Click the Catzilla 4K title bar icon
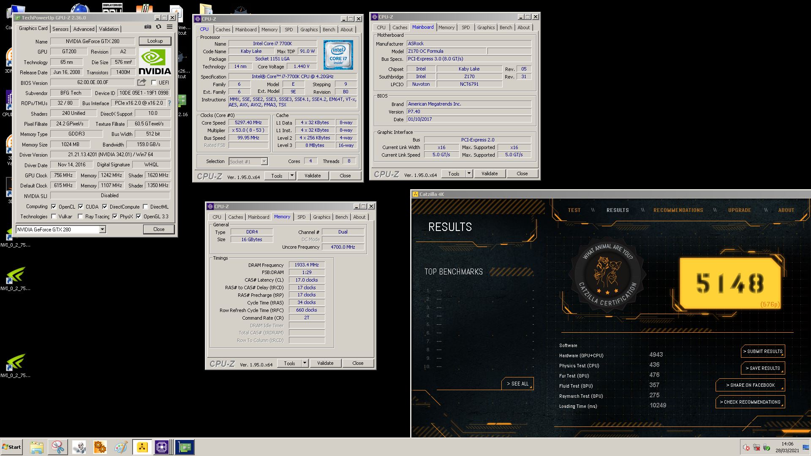Screen dimensions: 811x456 [x=415, y=194]
